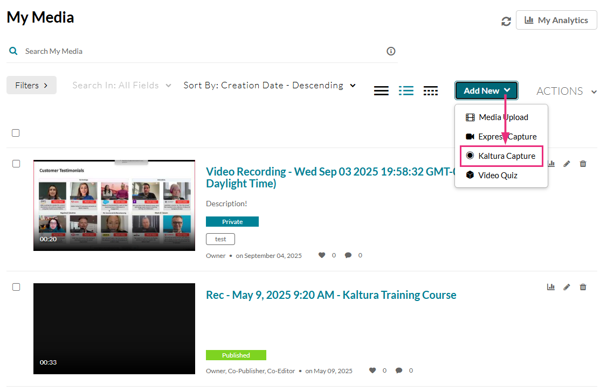607x392 pixels.
Task: Switch to collapsed list view icon
Action: point(381,91)
